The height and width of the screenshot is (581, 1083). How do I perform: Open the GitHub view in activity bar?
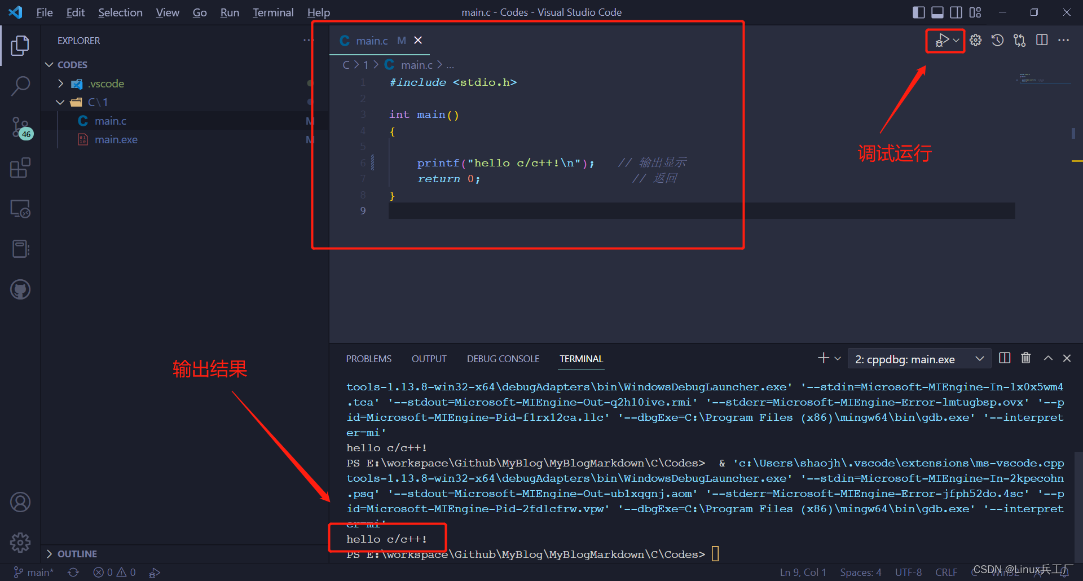click(x=20, y=290)
